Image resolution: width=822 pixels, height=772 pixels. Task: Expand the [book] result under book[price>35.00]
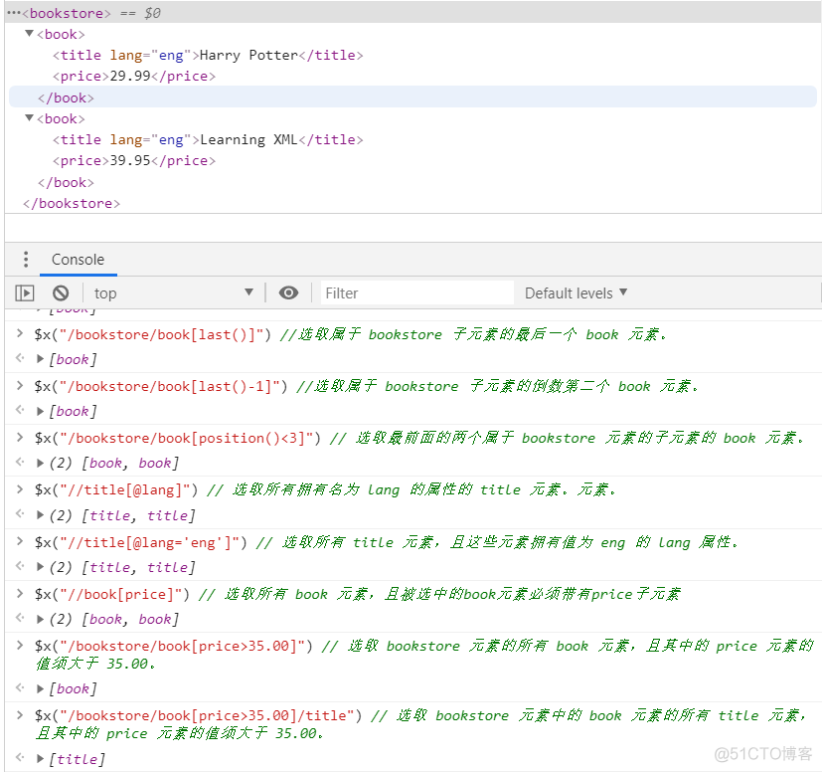[40, 688]
